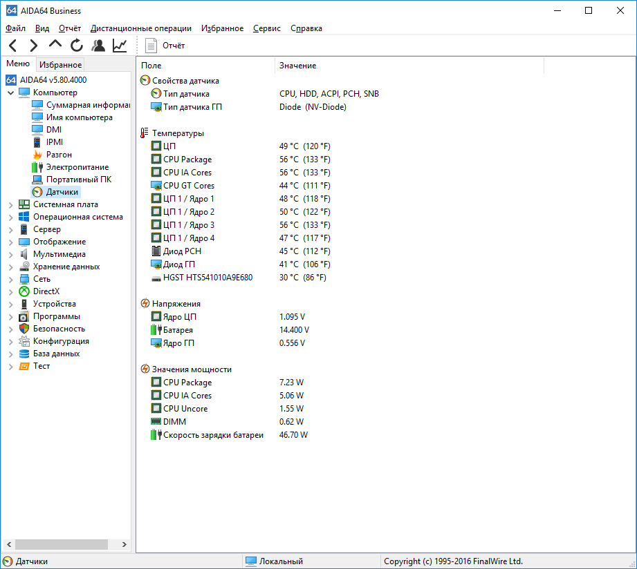Switch to the Избранное tab in the sidebar
Screen dimensions: 637x569
(60, 65)
